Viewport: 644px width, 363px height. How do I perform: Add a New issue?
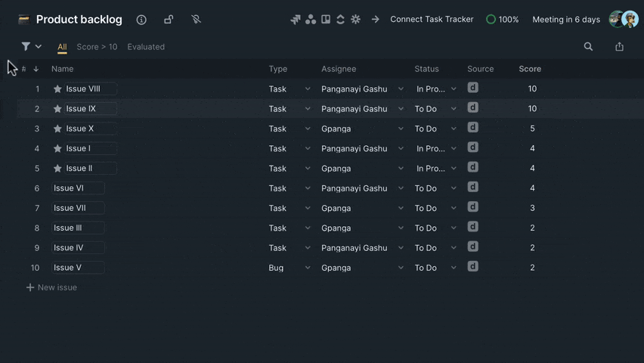click(x=51, y=287)
